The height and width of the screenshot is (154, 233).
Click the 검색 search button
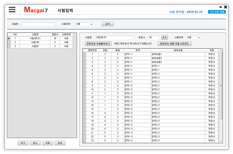click(x=108, y=24)
